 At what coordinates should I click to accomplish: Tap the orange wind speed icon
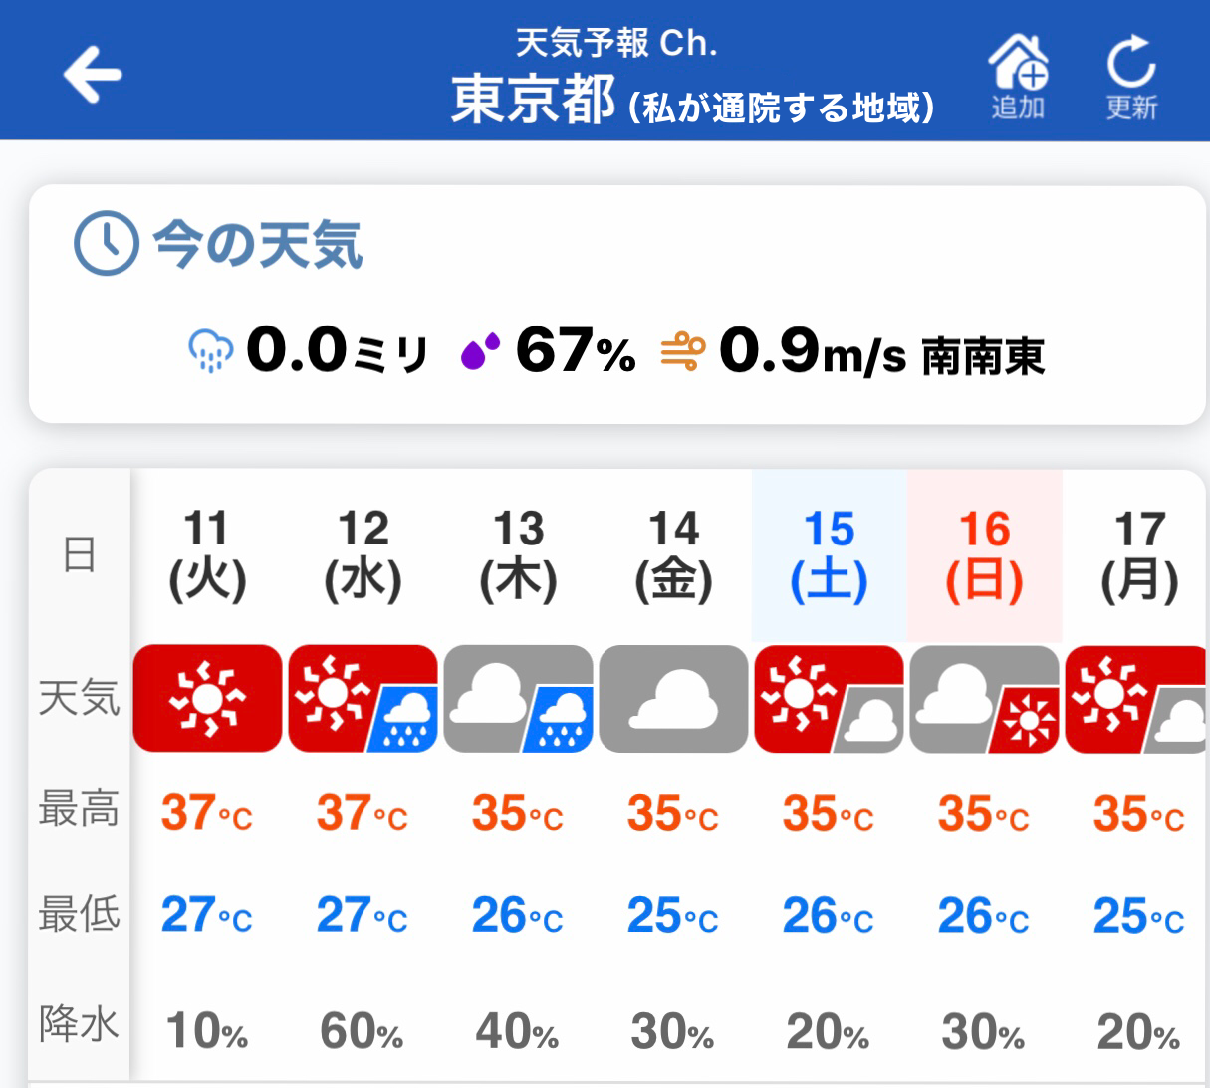(x=683, y=352)
